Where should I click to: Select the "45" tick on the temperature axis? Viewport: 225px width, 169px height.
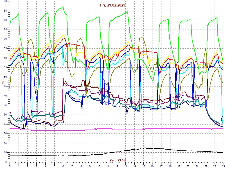(x=5, y=86)
